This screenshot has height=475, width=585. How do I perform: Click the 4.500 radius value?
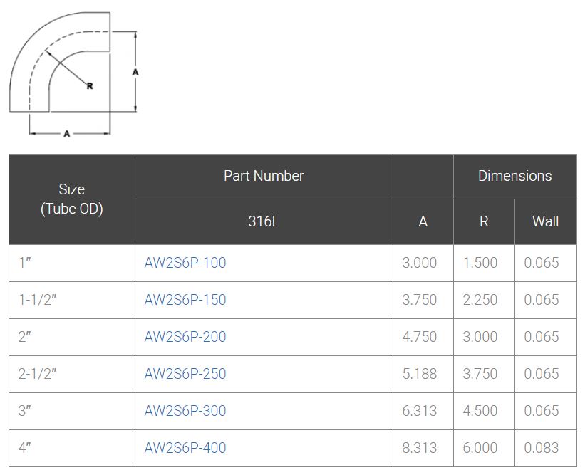[x=480, y=411]
